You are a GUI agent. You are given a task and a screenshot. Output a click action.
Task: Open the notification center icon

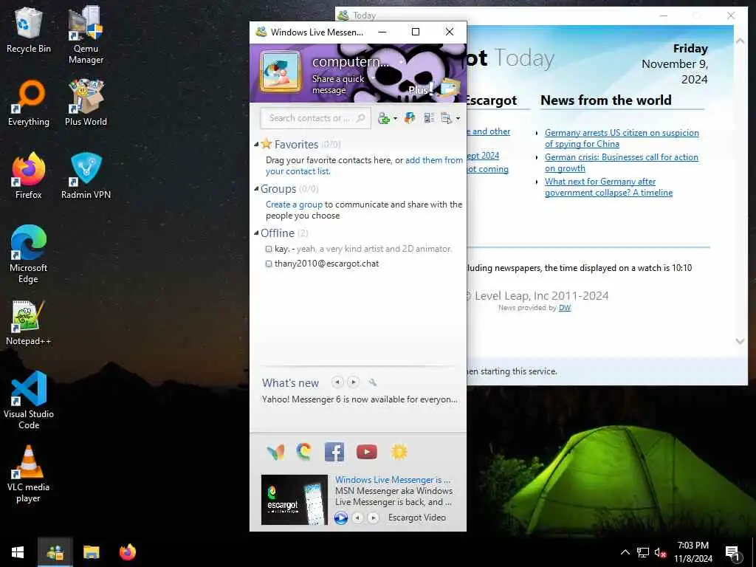pos(732,553)
